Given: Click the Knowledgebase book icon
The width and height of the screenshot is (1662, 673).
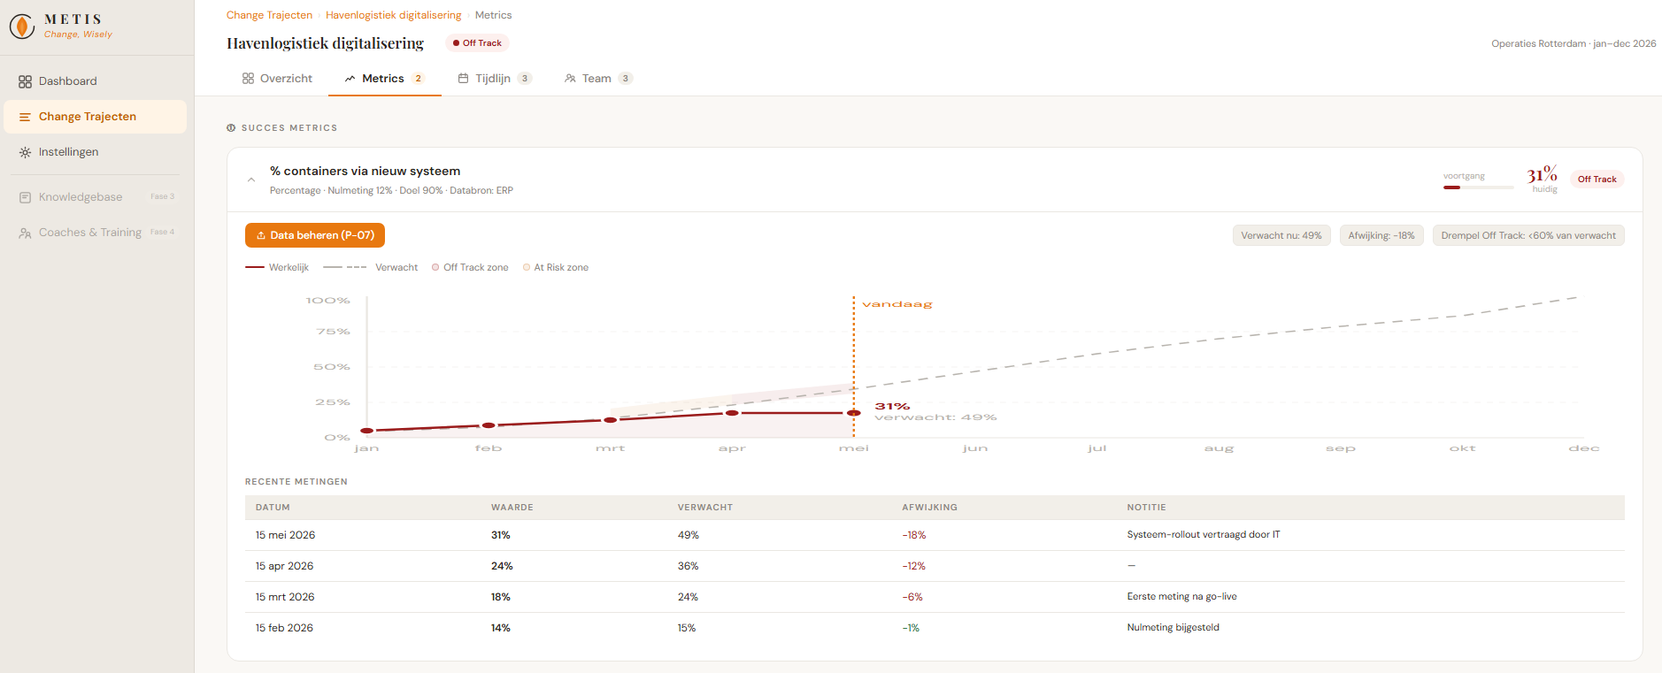Looking at the screenshot, I should (x=25, y=197).
